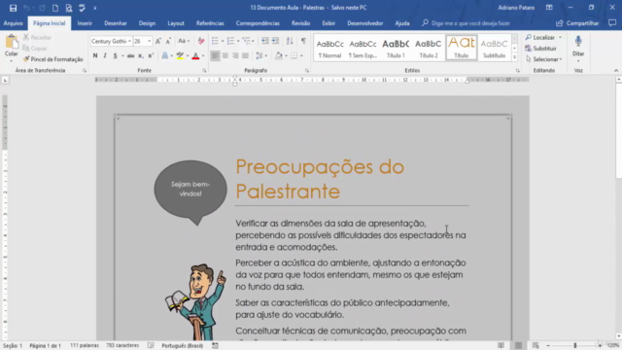Open Localizar search
The image size is (622, 350).
point(540,37)
